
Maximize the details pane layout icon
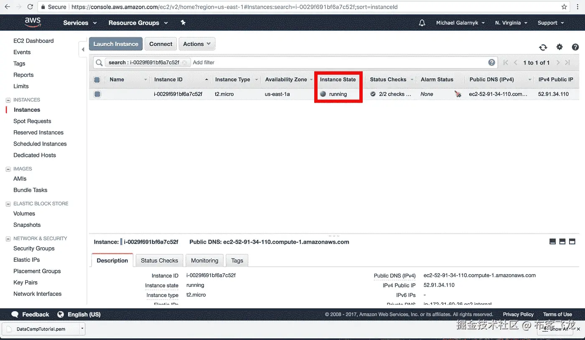pyautogui.click(x=572, y=242)
